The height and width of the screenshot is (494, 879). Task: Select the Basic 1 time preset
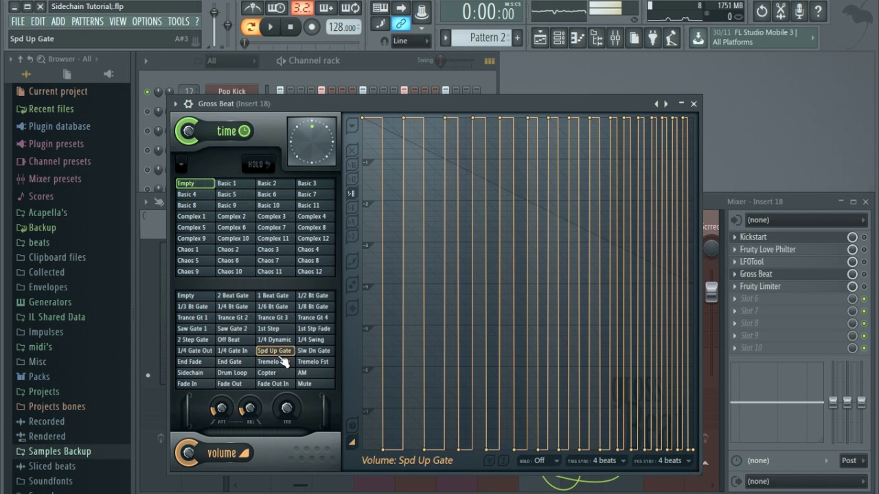pos(235,183)
